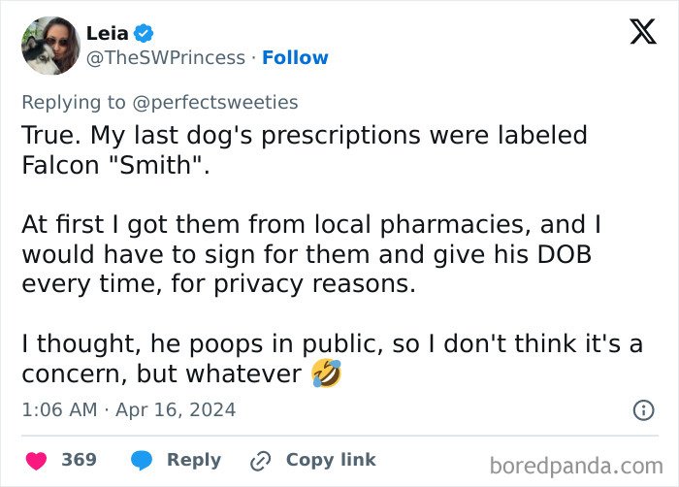Viewport: 679px width, 487px height.
Task: Click the chain link copy icon
Action: coord(260,461)
